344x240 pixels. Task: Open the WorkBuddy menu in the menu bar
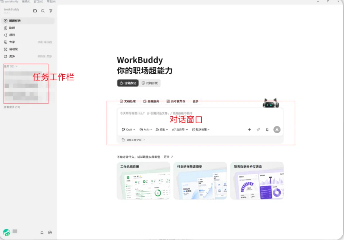coord(11,2)
